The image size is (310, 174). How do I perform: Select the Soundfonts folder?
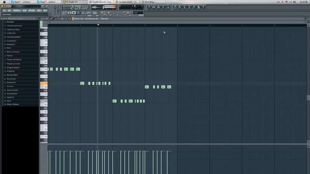point(12,93)
